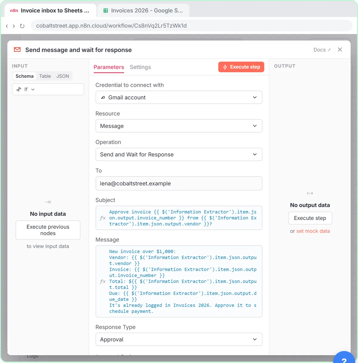Open the Parameters tab
The width and height of the screenshot is (358, 363).
[x=109, y=67]
